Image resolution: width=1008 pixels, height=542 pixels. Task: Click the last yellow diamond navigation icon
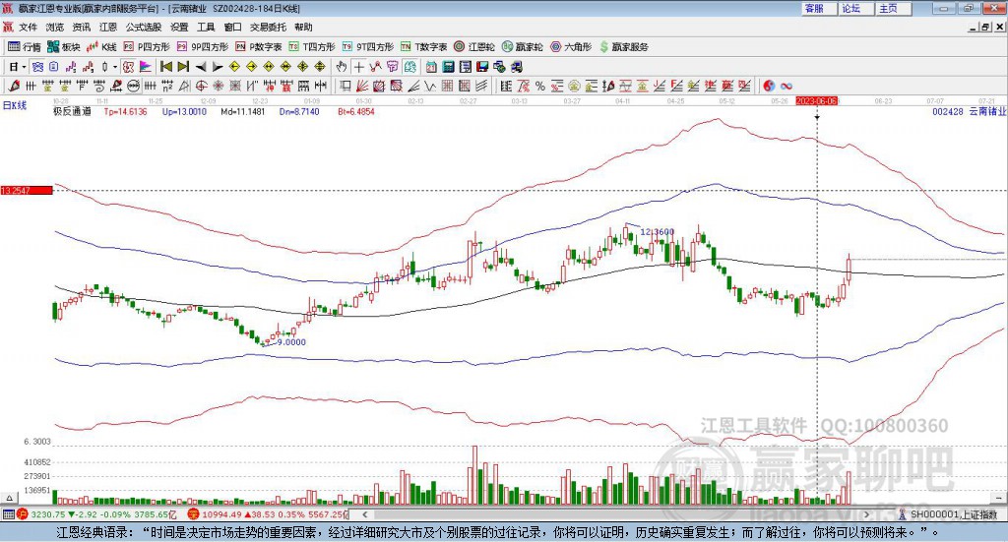coord(320,67)
